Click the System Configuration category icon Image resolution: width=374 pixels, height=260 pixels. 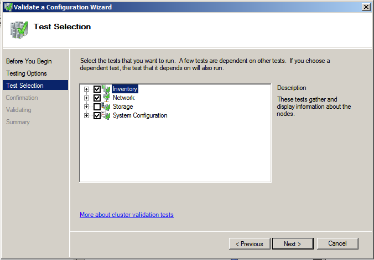(106, 115)
